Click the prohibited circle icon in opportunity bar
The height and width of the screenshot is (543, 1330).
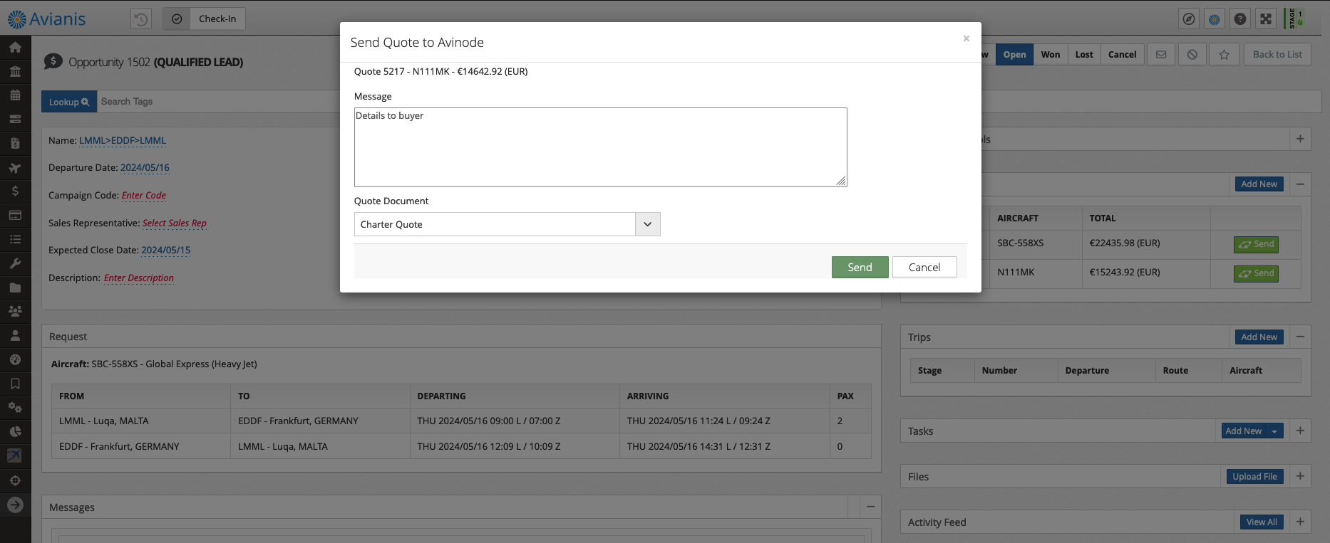tap(1192, 55)
